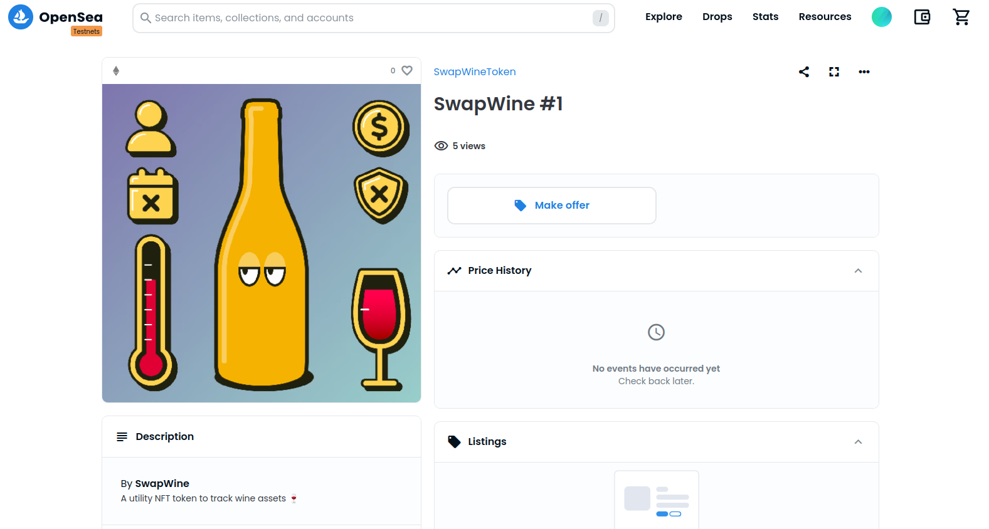Click the Testnets badge
This screenshot has width=989, height=529.
87,31
